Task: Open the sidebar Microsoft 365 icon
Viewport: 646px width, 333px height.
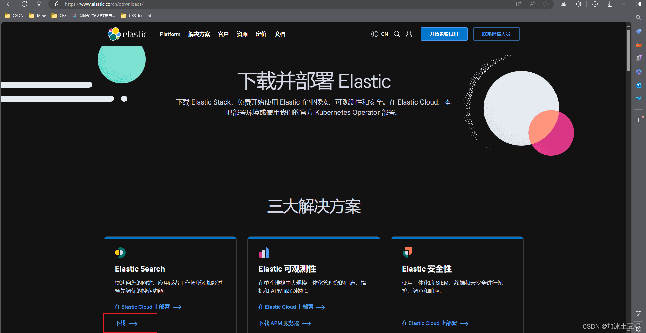Action: [x=639, y=72]
